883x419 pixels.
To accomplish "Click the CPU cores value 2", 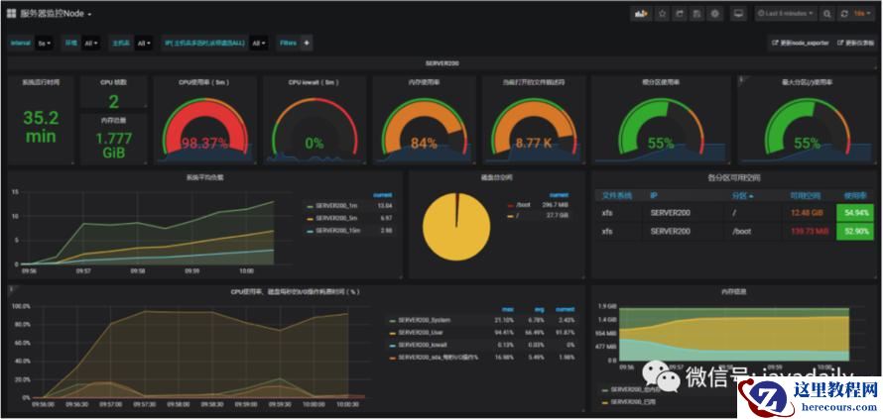I will pos(114,102).
